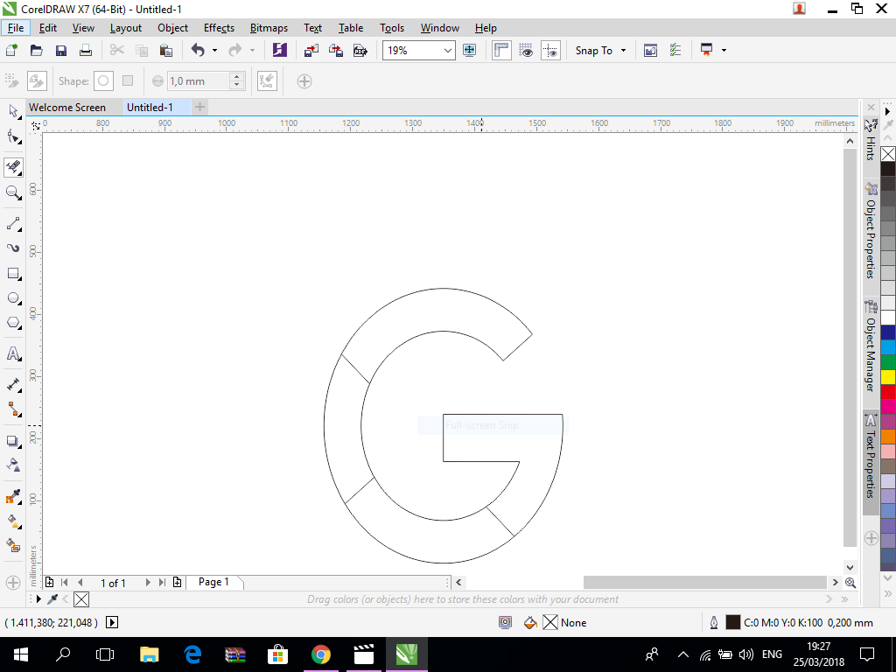Toggle full-screen preview icon

coord(470,50)
